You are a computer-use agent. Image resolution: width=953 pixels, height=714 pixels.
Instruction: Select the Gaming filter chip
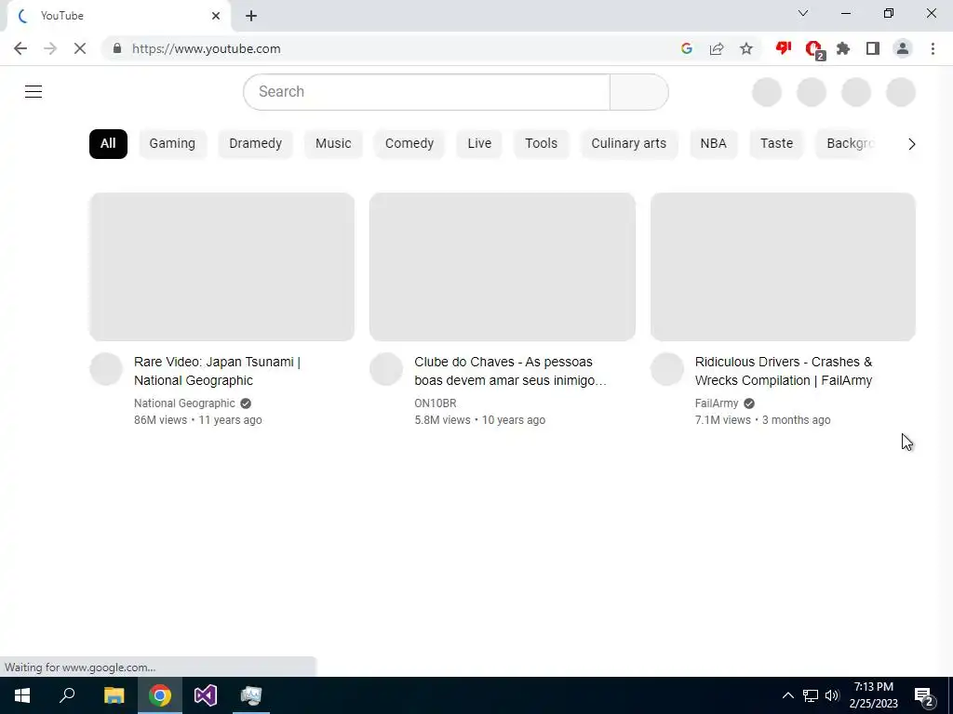point(172,144)
